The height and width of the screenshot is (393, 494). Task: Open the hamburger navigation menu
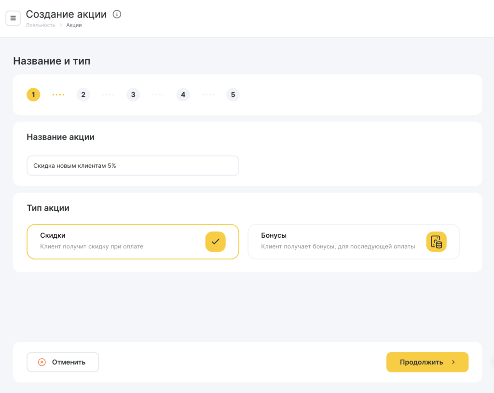[x=13, y=18]
